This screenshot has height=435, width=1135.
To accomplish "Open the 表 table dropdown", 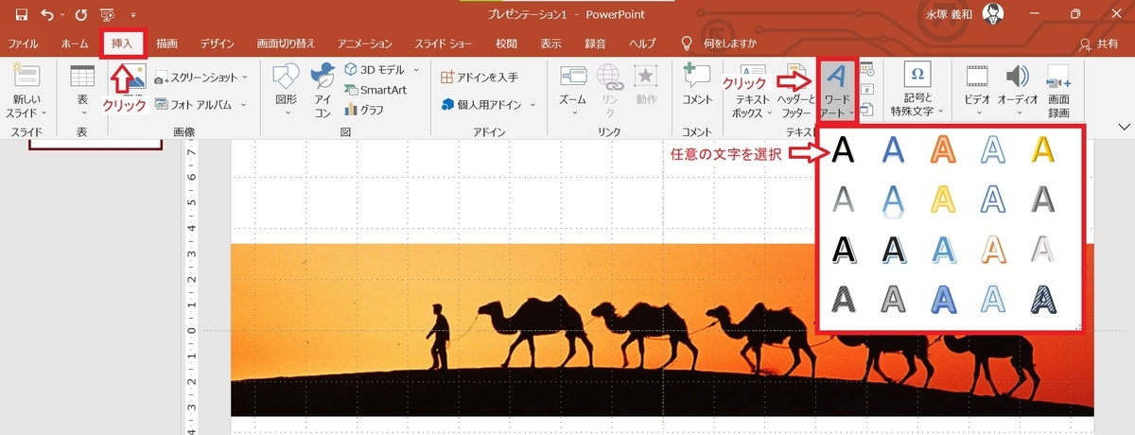I will [82, 90].
